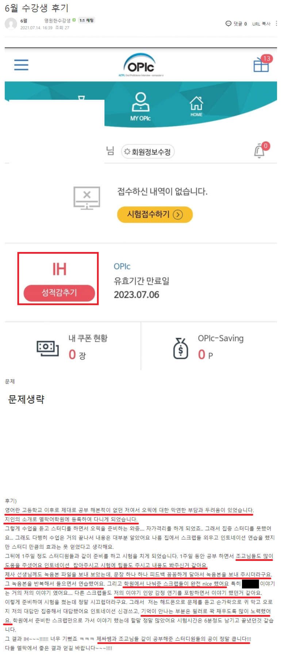Screen dimensions: 292x661
Task: Copy link with URL 복사
Action: (261, 24)
